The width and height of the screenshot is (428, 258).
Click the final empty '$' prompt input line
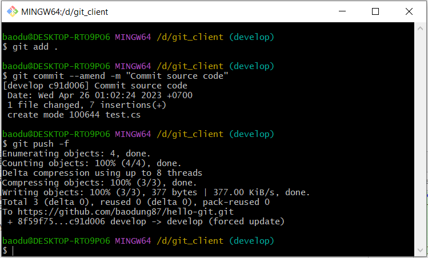[8, 251]
